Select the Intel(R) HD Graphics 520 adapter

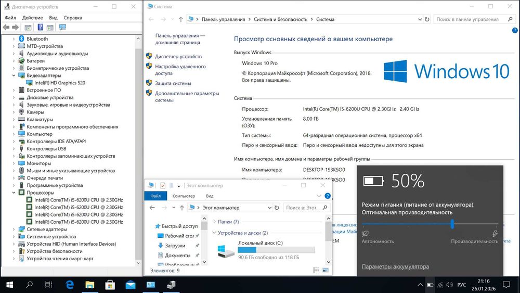60,83
